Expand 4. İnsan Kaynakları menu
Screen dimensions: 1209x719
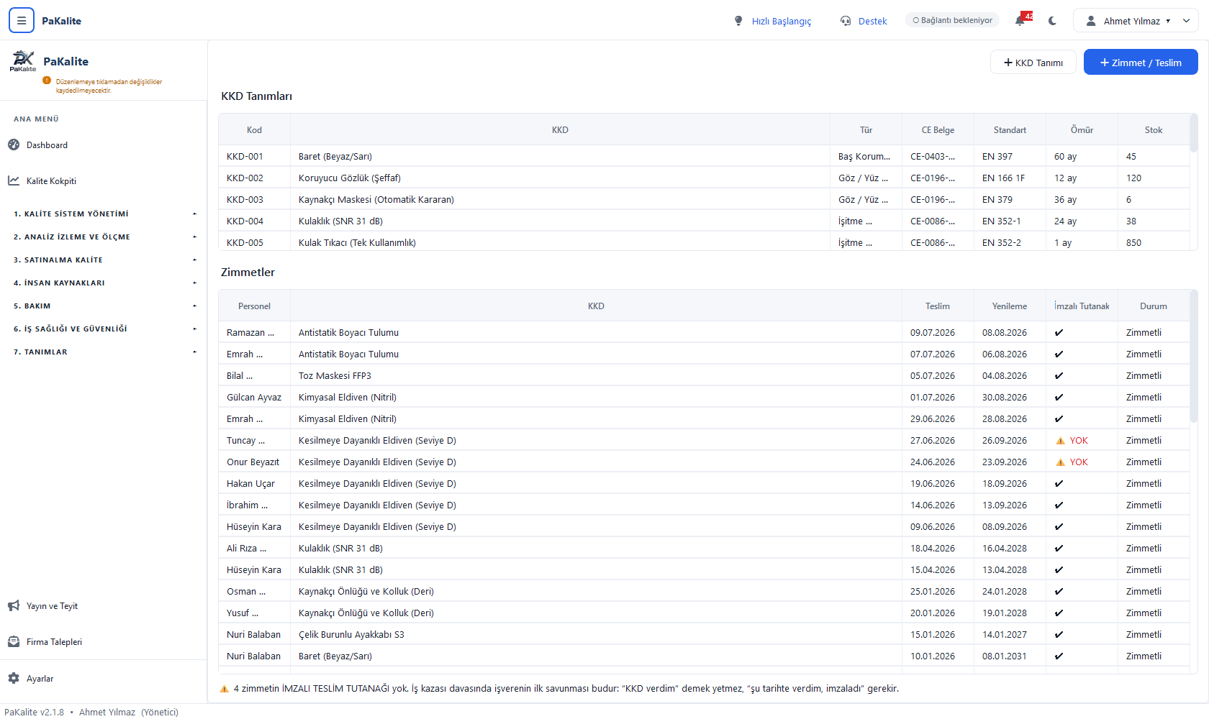(x=104, y=283)
